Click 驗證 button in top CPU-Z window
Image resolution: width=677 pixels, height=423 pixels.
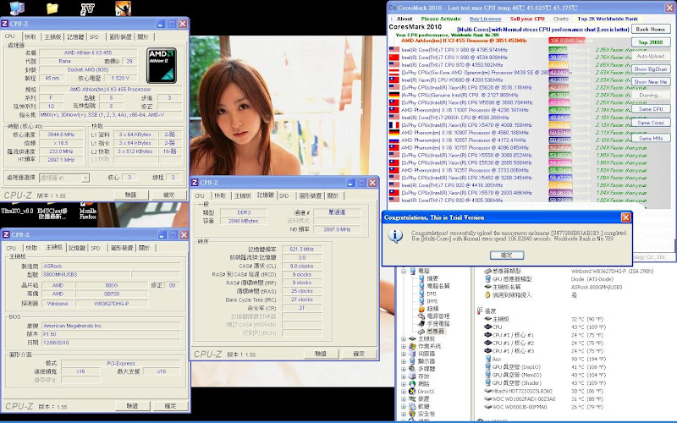[131, 195]
